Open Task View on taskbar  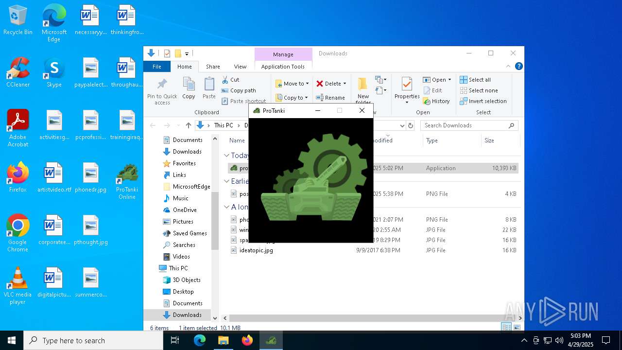pyautogui.click(x=175, y=340)
